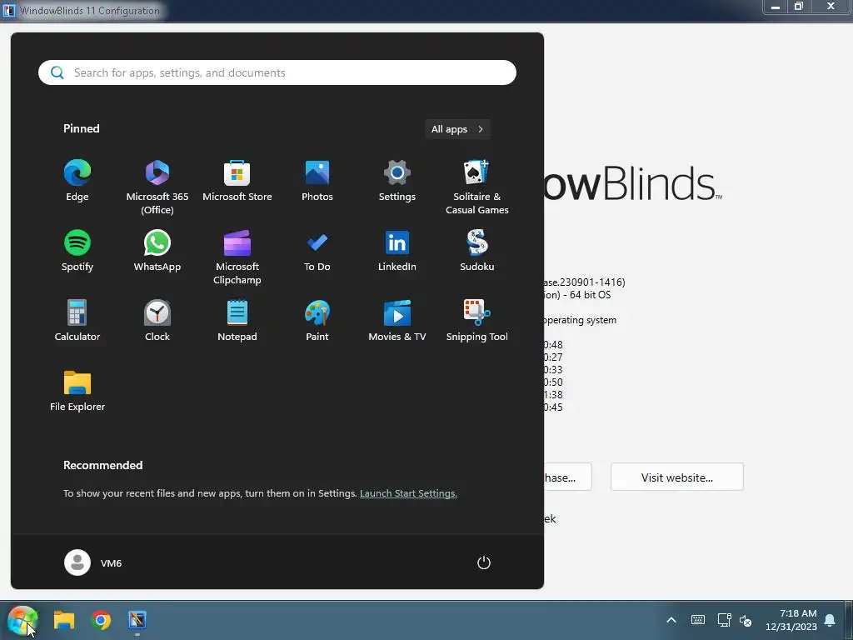
Task: Open the Photos app
Action: (317, 181)
